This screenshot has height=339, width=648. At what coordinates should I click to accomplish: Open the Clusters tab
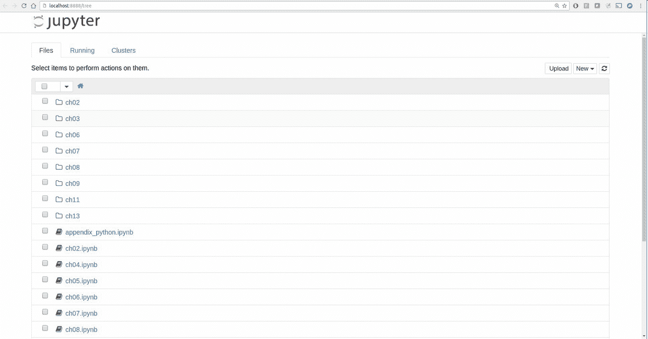click(x=123, y=50)
